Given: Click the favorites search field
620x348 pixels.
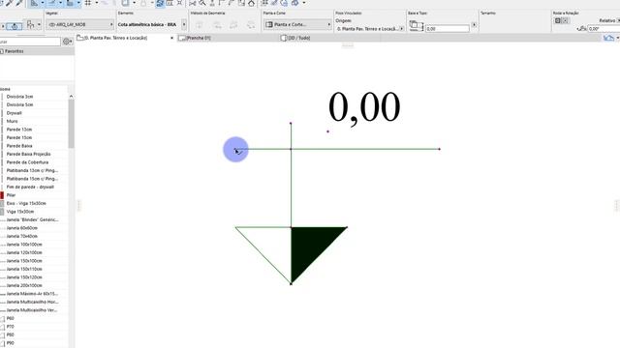Looking at the screenshot, I should tap(30, 42).
